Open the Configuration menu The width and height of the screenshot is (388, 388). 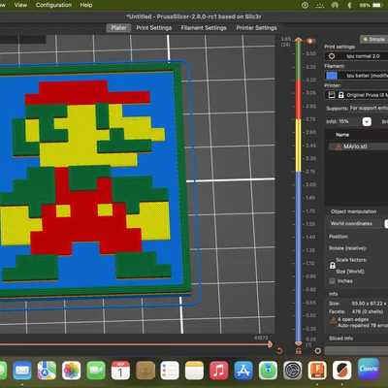[53, 5]
